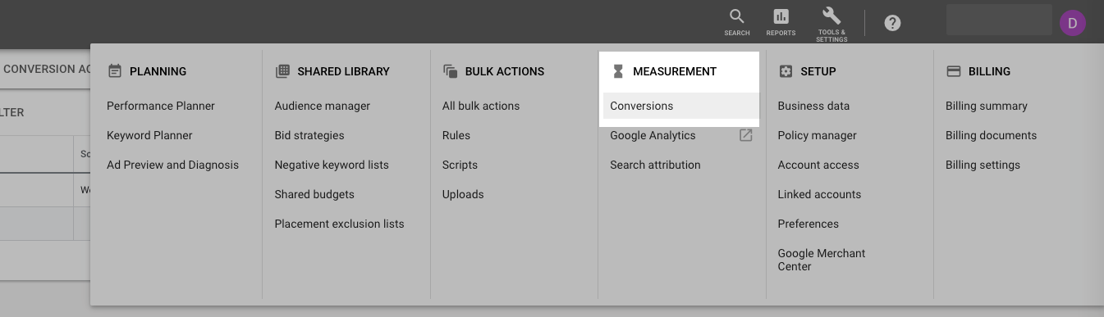Screen dimensions: 1104x317
Task: Click the Measurement hourglass icon
Action: pyautogui.click(x=618, y=71)
